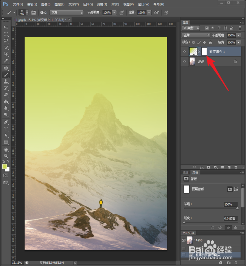Open layer fill dropdown arrow

(238, 42)
